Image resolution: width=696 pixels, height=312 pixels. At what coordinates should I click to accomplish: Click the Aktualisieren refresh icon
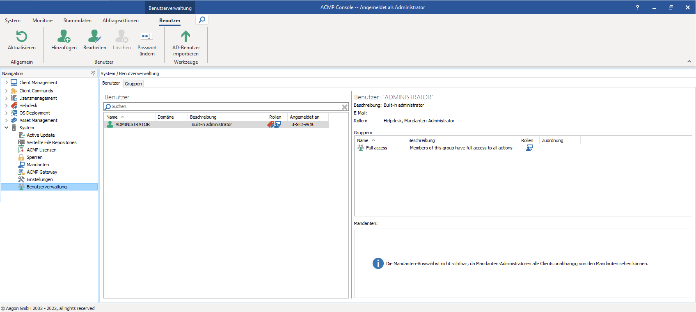coord(21,37)
